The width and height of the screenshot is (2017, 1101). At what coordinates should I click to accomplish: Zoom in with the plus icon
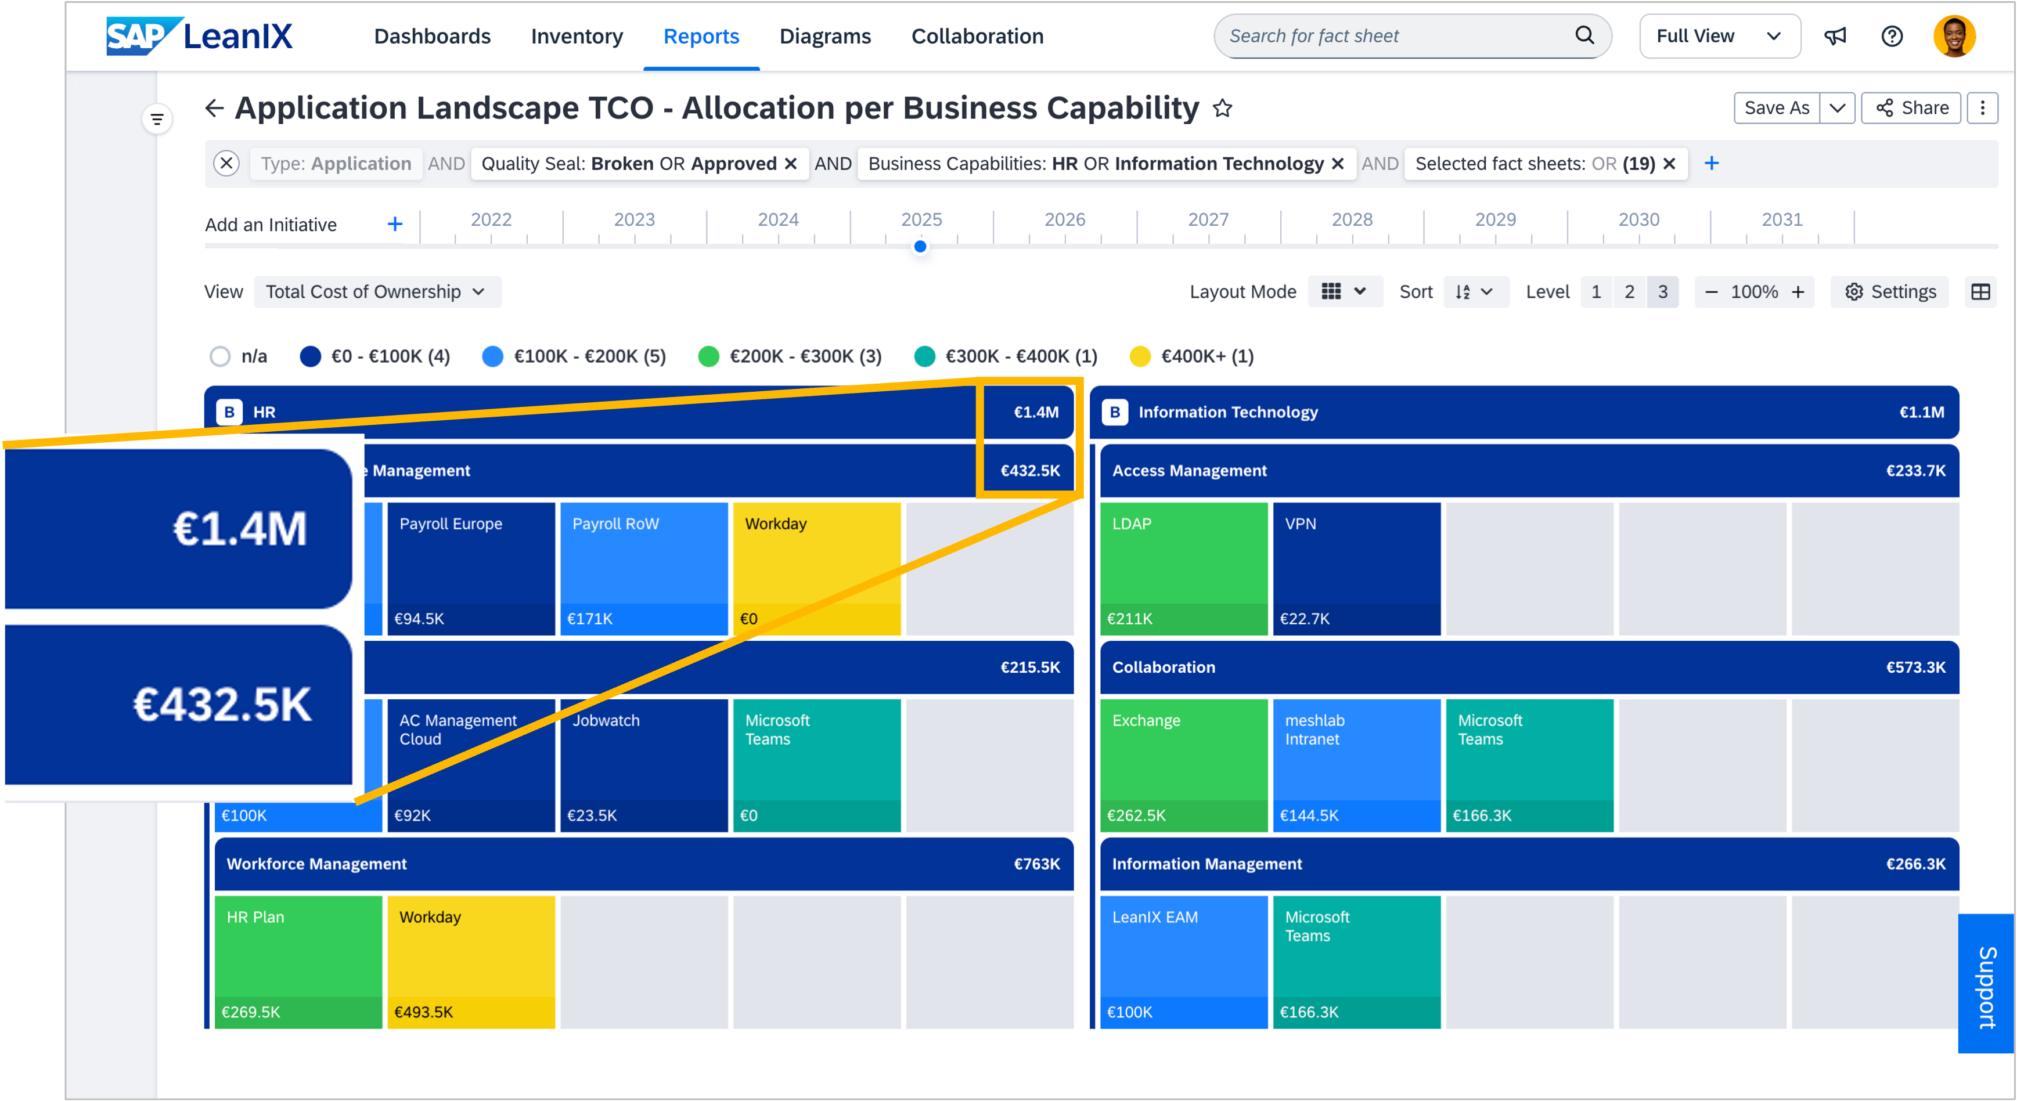[x=1798, y=292]
